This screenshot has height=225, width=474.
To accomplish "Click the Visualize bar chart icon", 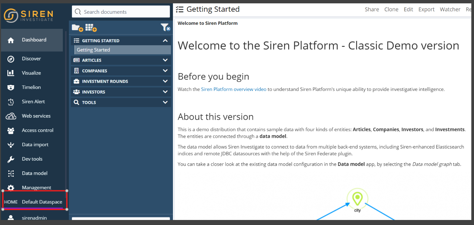I will pos(11,73).
